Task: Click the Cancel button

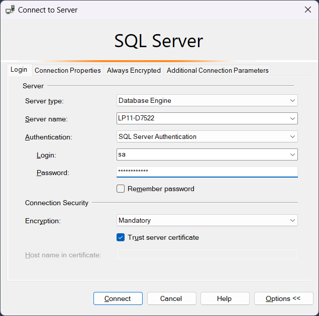Action: (171, 299)
